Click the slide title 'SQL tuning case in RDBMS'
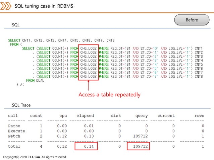 44,6
